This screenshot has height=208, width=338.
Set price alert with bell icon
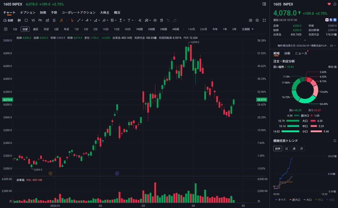point(334,4)
